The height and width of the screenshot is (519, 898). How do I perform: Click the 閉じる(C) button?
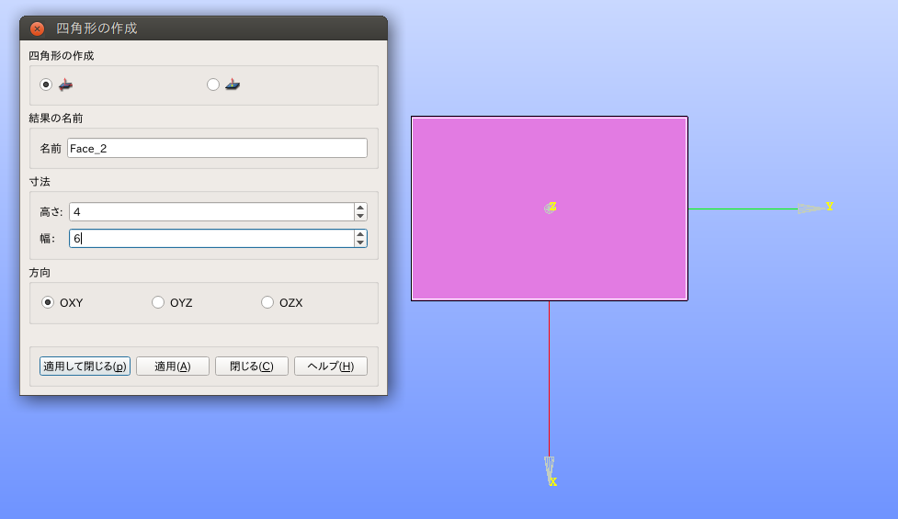pos(252,367)
